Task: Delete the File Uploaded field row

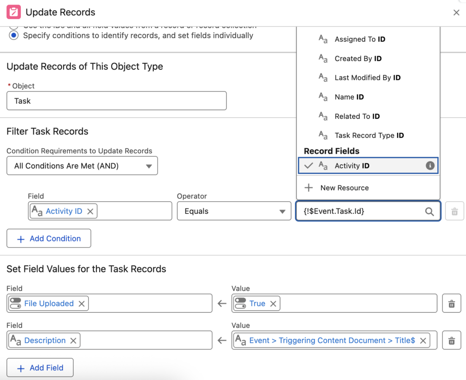Action: 451,304
